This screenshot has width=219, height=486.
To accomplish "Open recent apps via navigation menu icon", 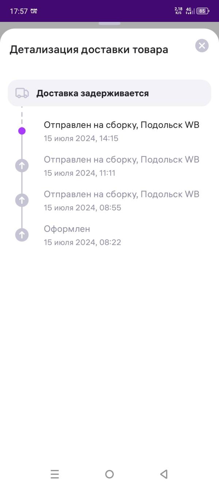I will [x=55, y=474].
